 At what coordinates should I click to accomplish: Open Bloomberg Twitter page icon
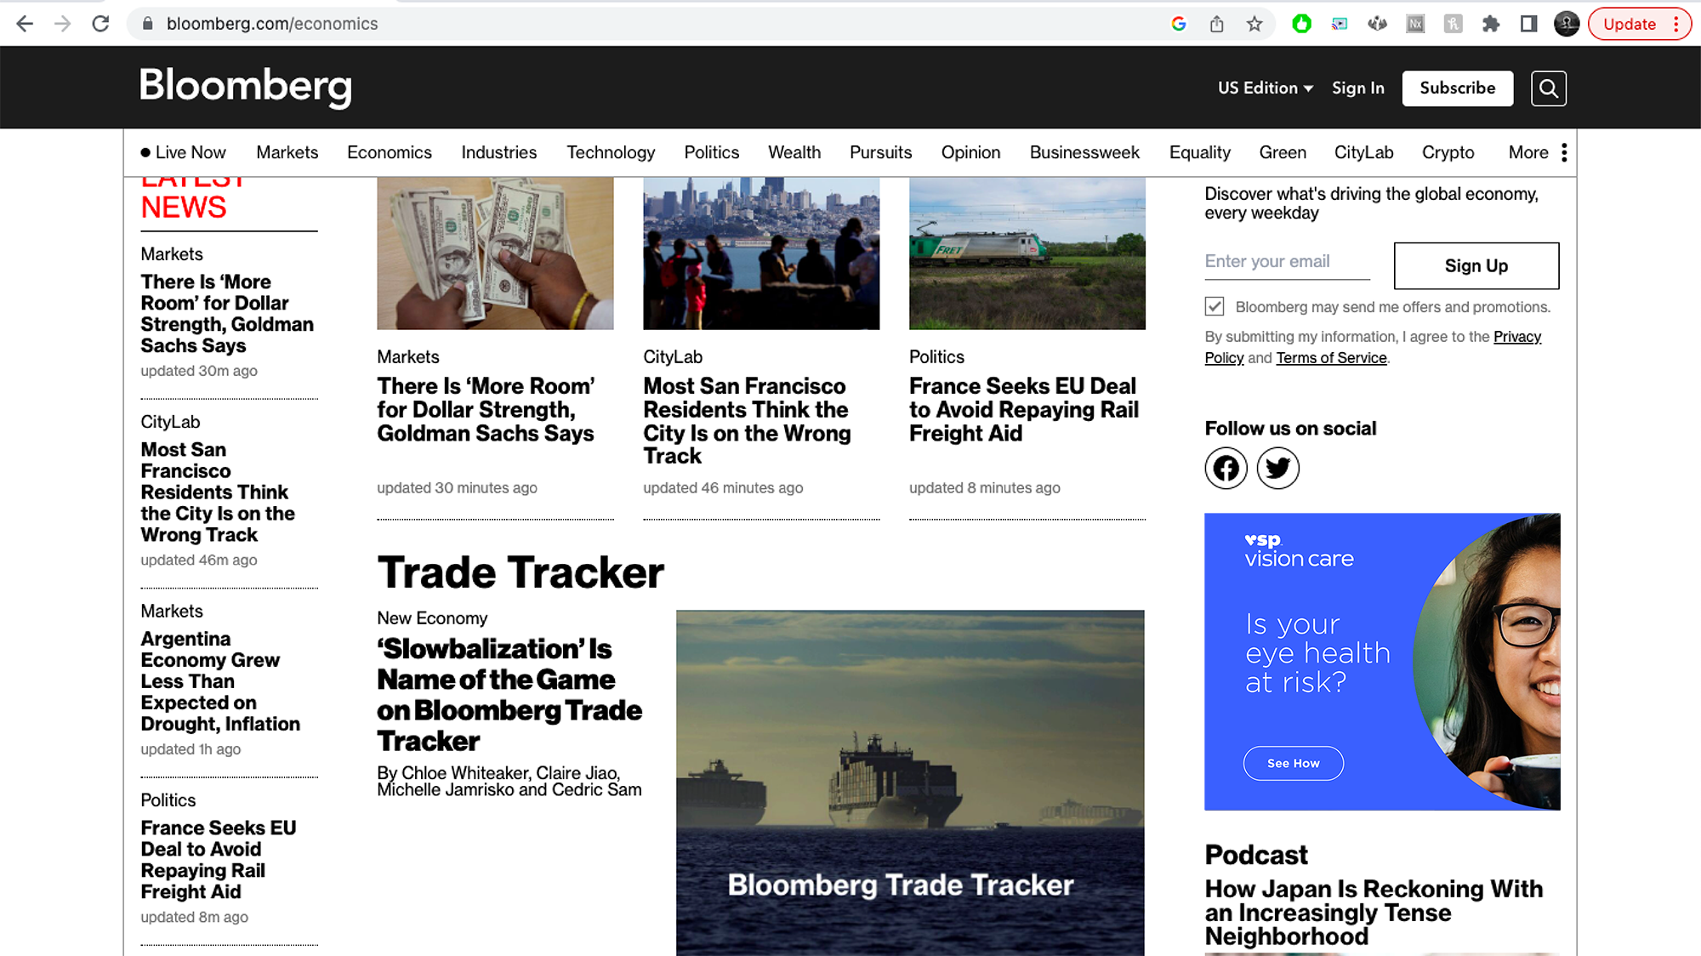click(x=1278, y=468)
